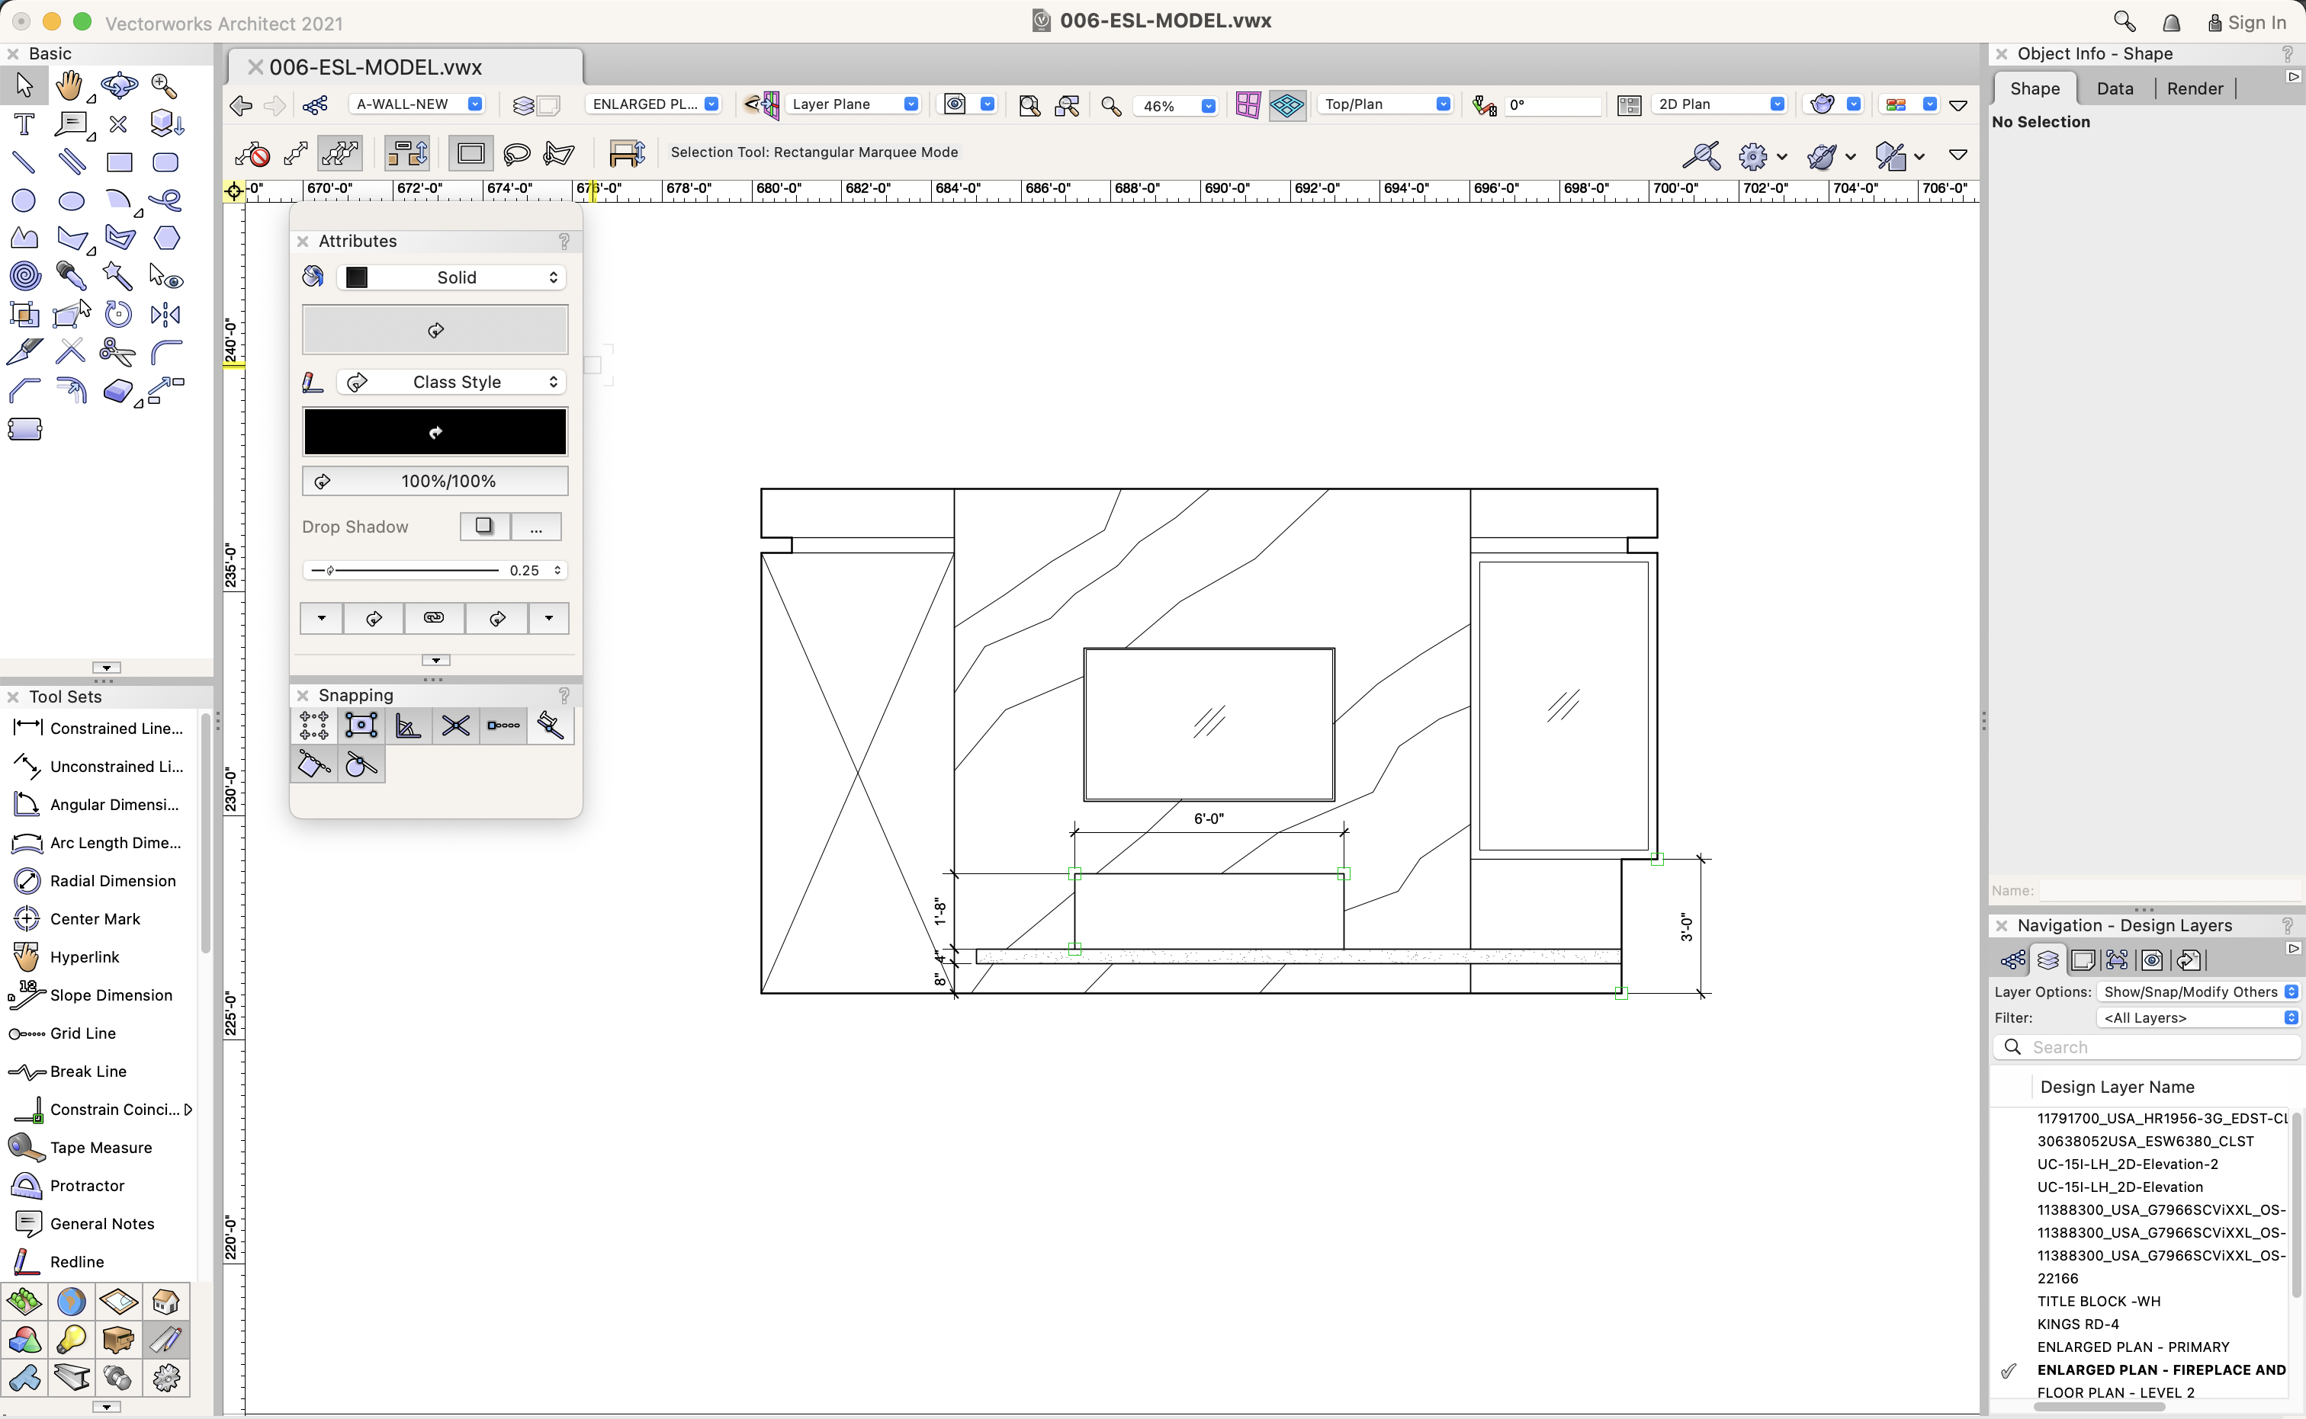Open the Layer Options dropdown
Image resolution: width=2306 pixels, height=1419 pixels.
click(2197, 991)
